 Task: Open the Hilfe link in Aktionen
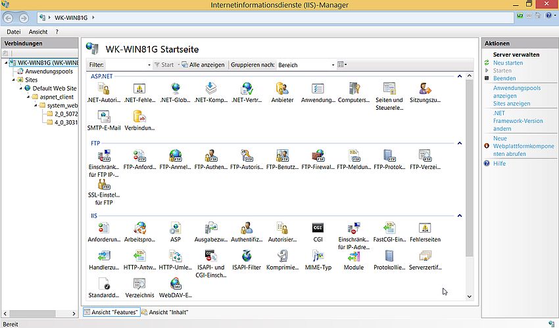pos(499,164)
